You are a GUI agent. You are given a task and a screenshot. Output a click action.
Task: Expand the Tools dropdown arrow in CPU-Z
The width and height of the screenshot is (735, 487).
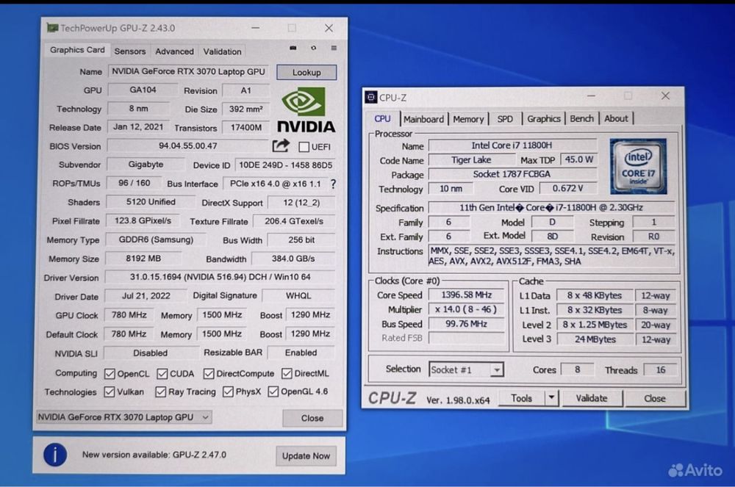[552, 398]
